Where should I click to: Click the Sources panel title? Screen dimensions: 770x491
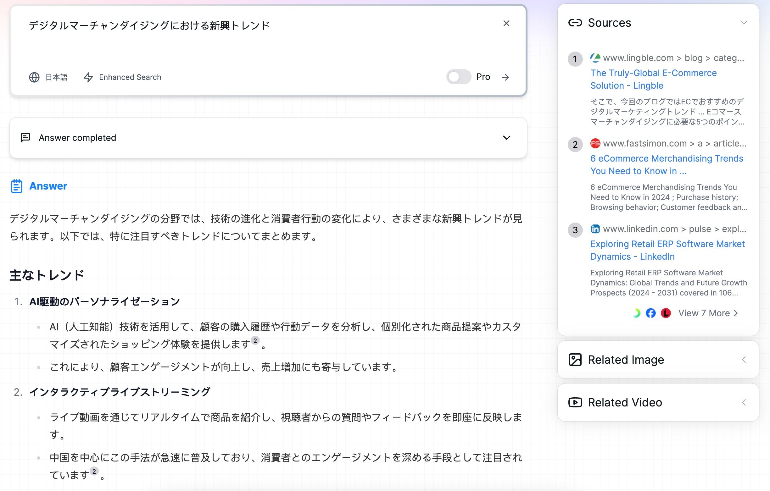point(610,23)
